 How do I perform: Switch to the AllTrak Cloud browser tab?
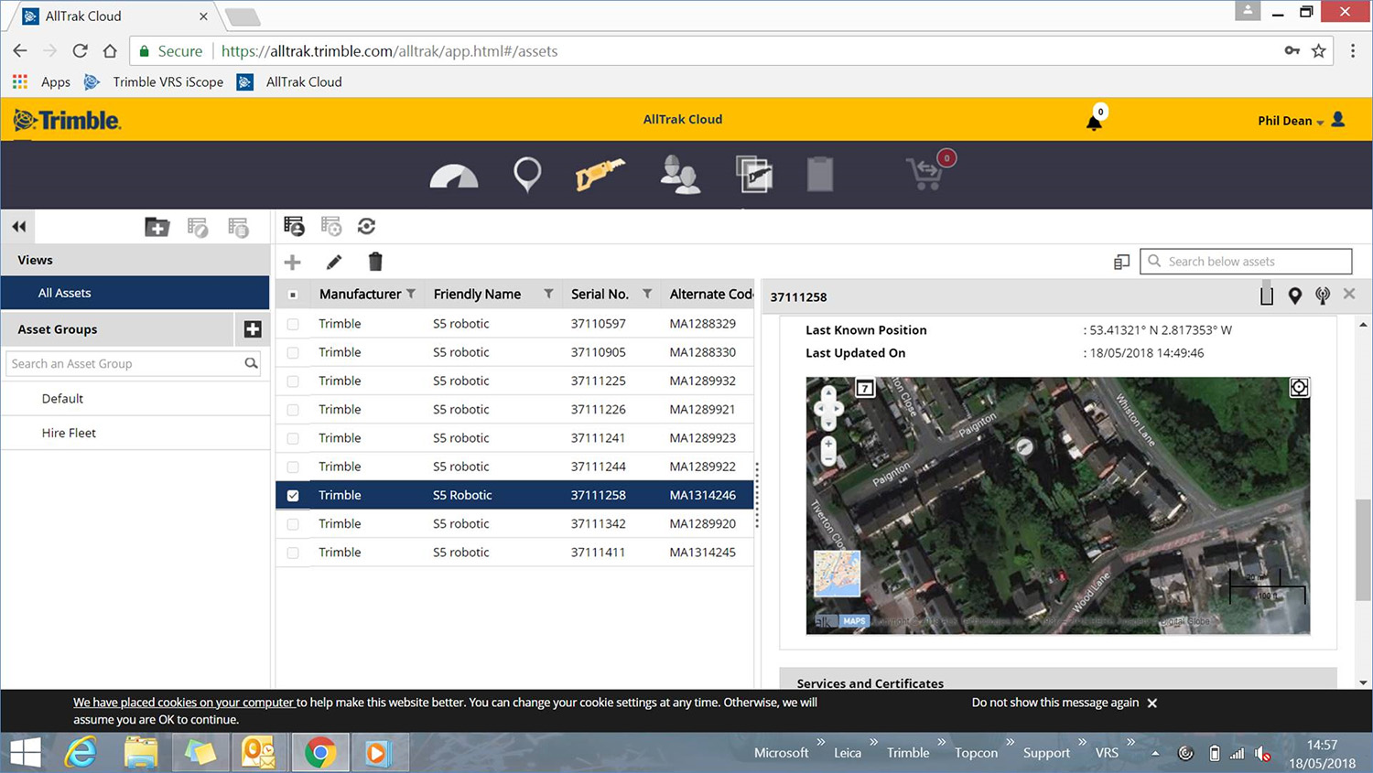pos(115,16)
